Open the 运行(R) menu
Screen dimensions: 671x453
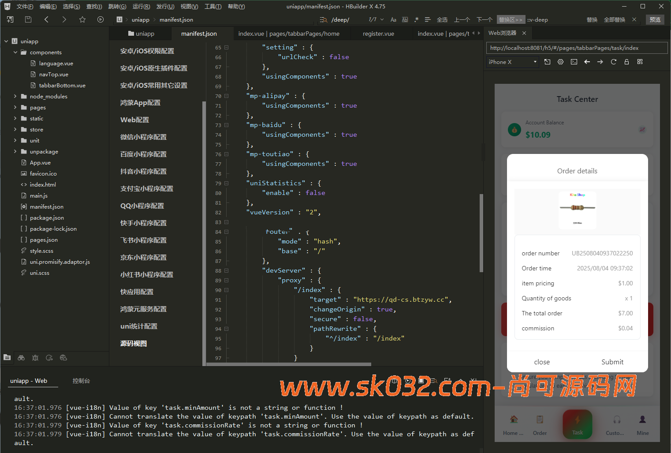tap(141, 7)
